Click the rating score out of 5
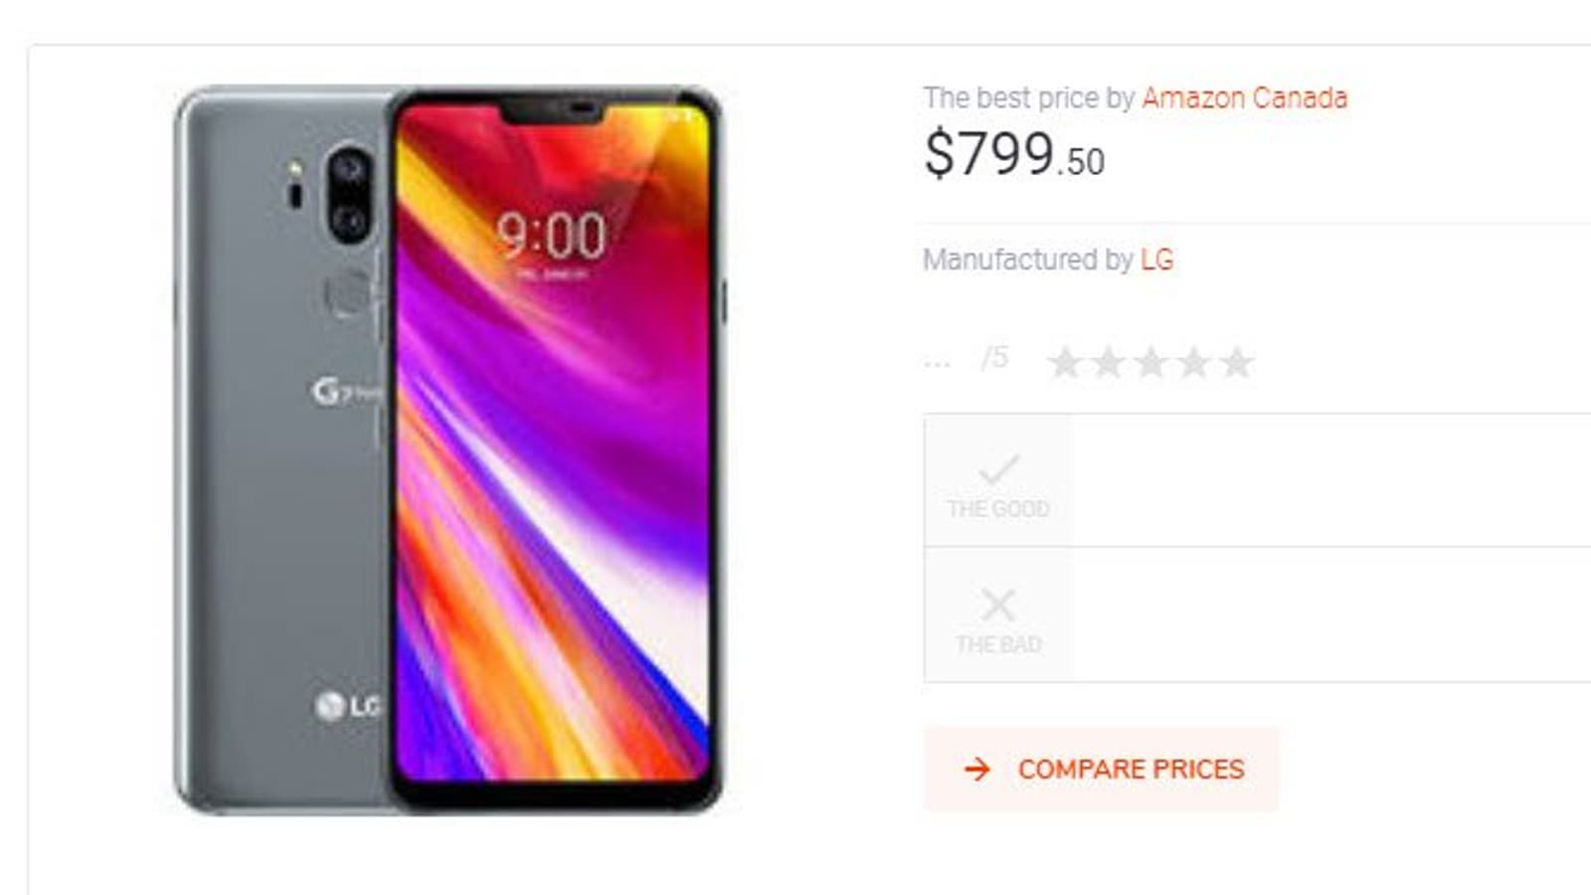This screenshot has width=1591, height=895. [966, 358]
